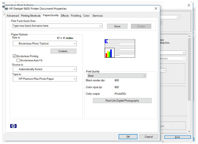Open the paper Type dropdown
The image size is (198, 144).
[45, 79]
